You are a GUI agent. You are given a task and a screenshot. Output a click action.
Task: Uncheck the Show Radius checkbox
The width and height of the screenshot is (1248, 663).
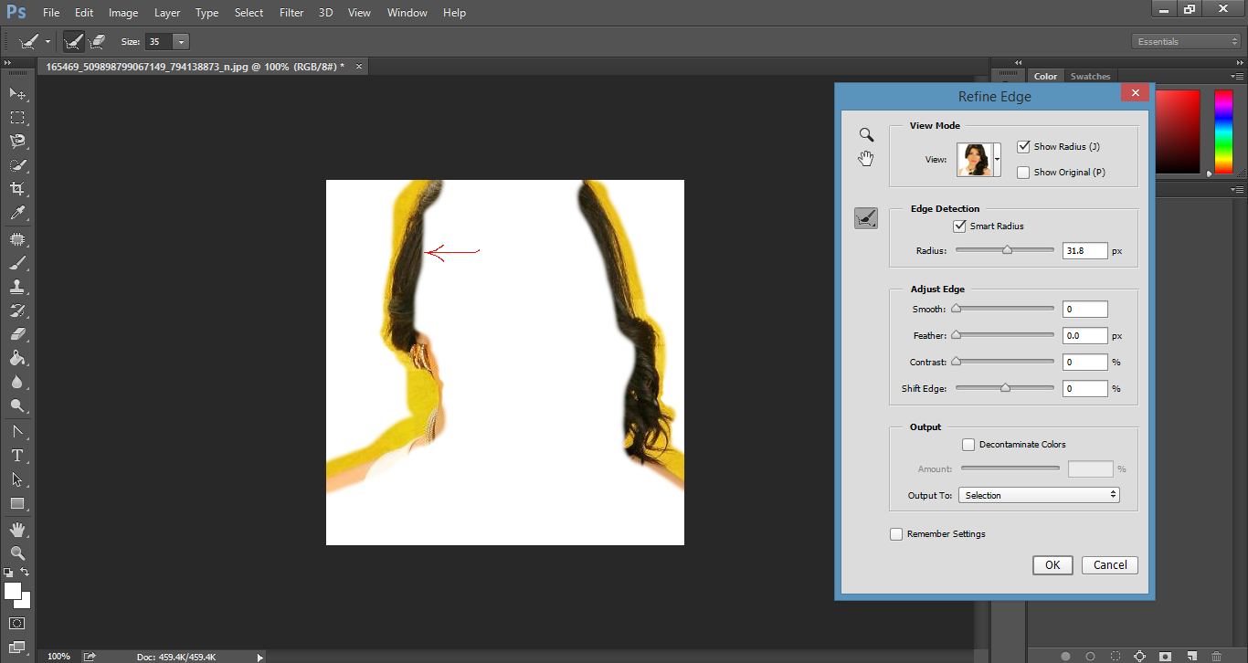[x=1023, y=146]
